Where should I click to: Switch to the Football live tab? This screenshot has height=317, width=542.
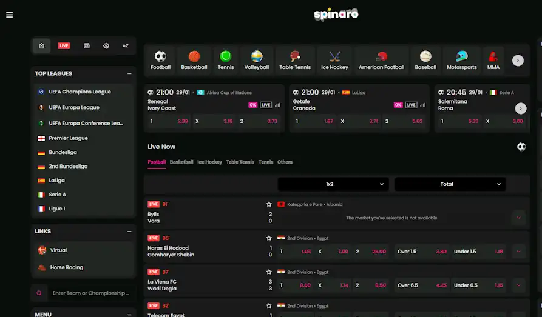click(157, 162)
